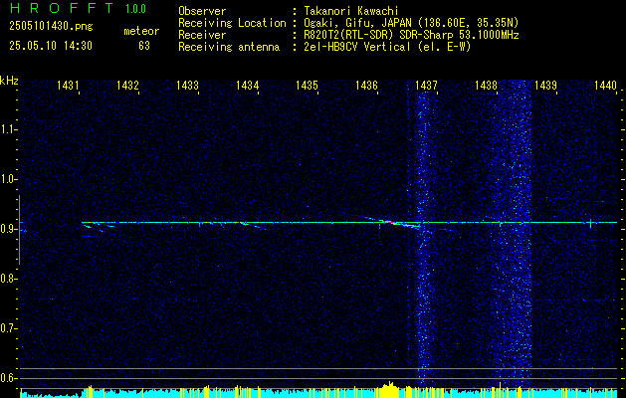Viewport: 626px width, 398px height.
Task: Click the 0.7 kHz frequency label
Action: tap(7, 328)
